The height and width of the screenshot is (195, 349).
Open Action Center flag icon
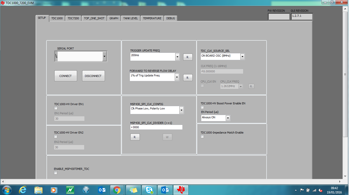302,190
